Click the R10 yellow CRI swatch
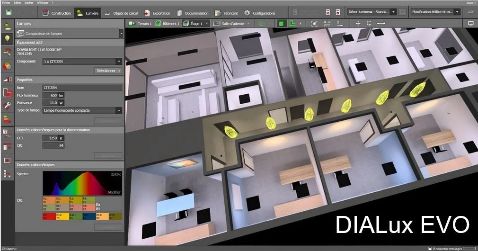Viewport: 478px width, 251px height. pyautogui.click(x=62, y=216)
